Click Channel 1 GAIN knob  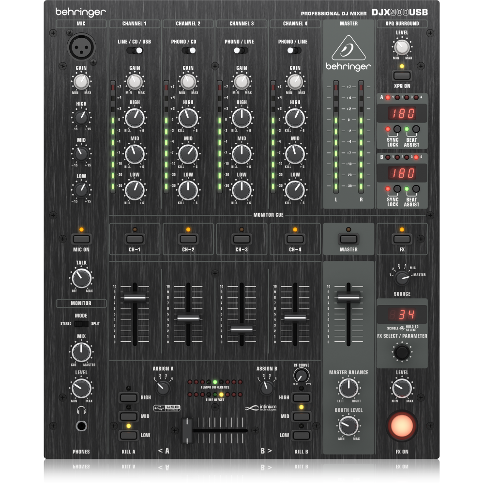(x=135, y=82)
